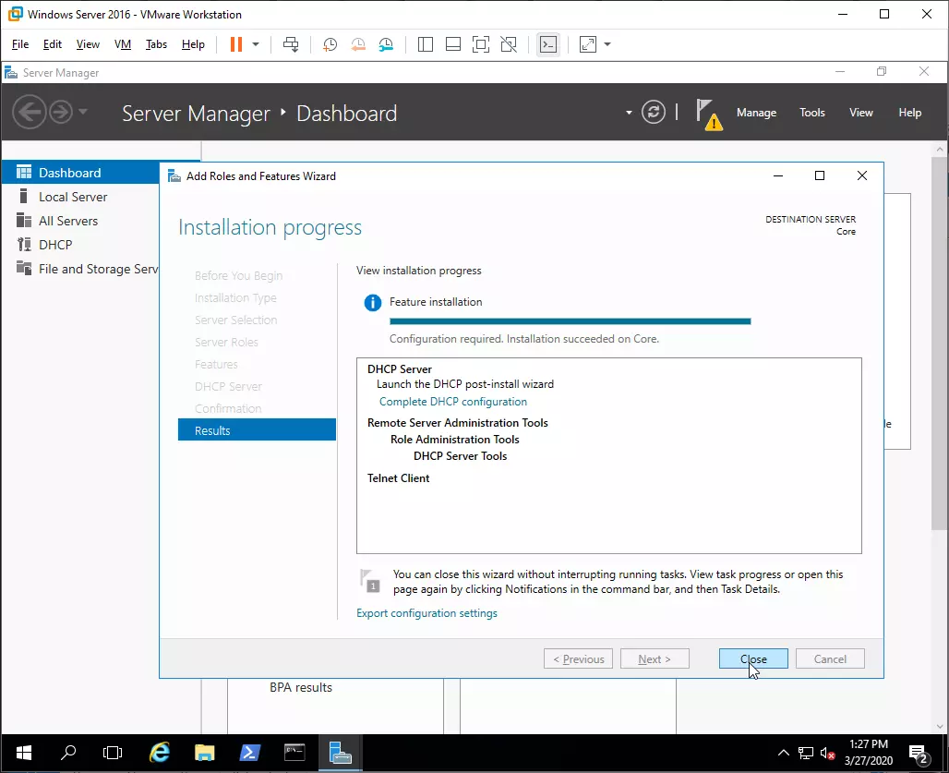The image size is (949, 773).
Task: Open VMware Edit menu
Action: 52,44
